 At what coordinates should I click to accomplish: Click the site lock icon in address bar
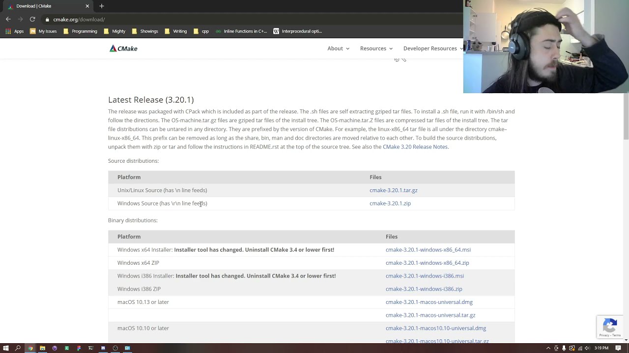pos(47,19)
